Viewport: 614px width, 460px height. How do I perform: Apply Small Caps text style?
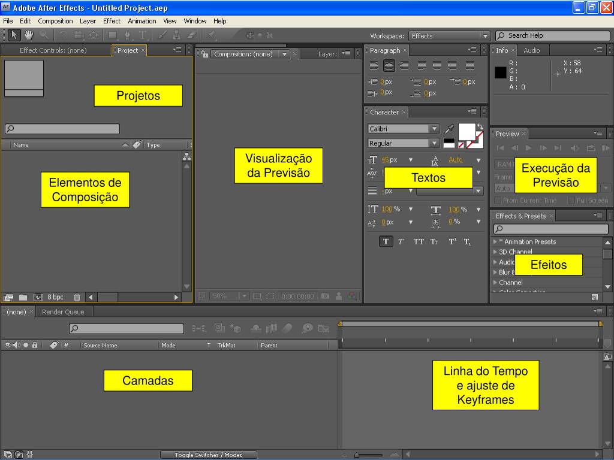(434, 241)
